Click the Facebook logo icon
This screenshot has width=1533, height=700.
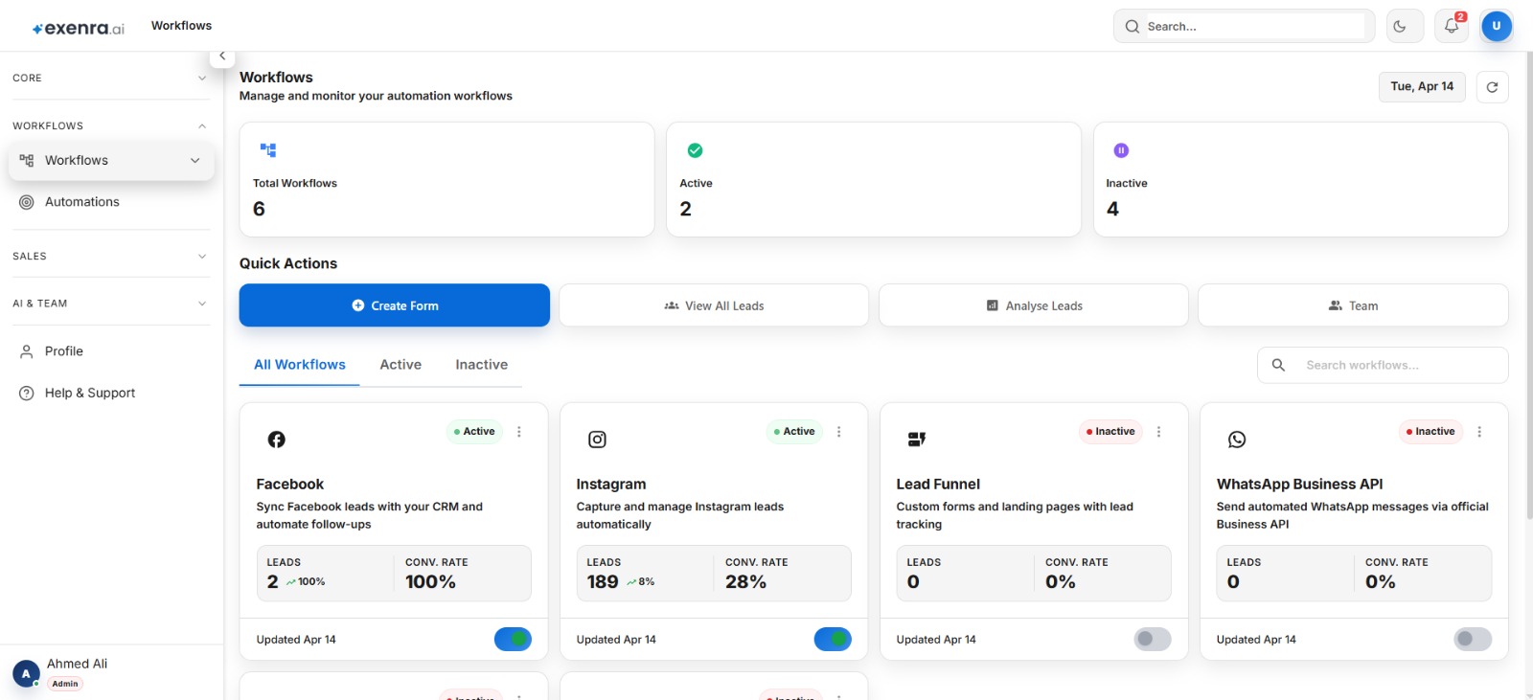coord(276,440)
